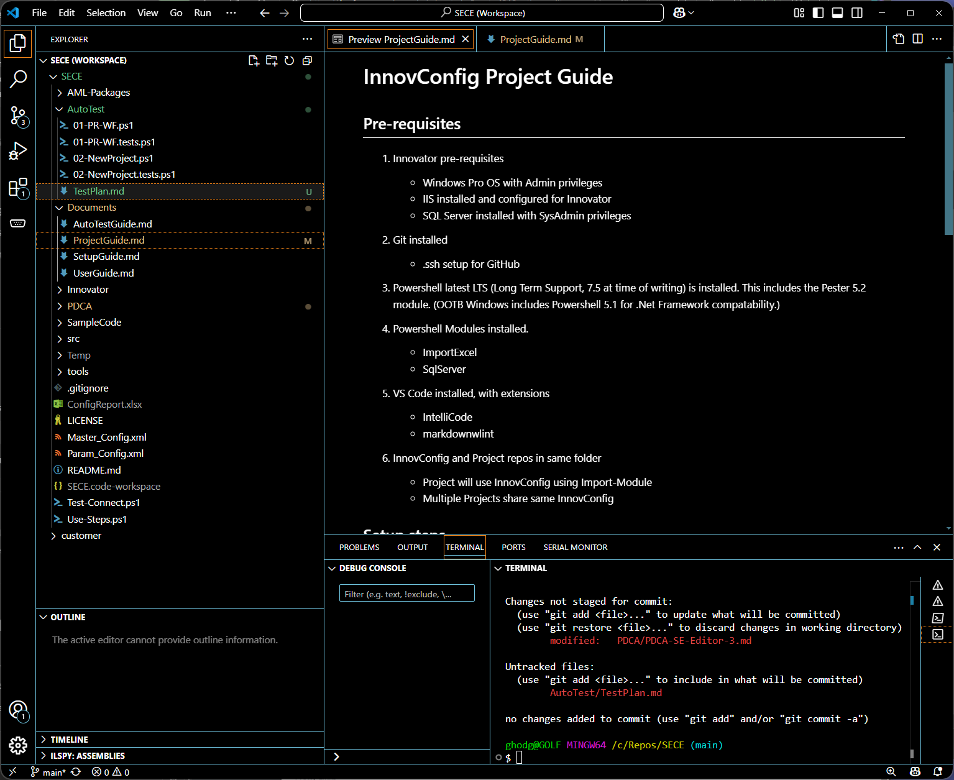Open editor more actions ellipsis
Screen dimensions: 954x780
point(937,39)
